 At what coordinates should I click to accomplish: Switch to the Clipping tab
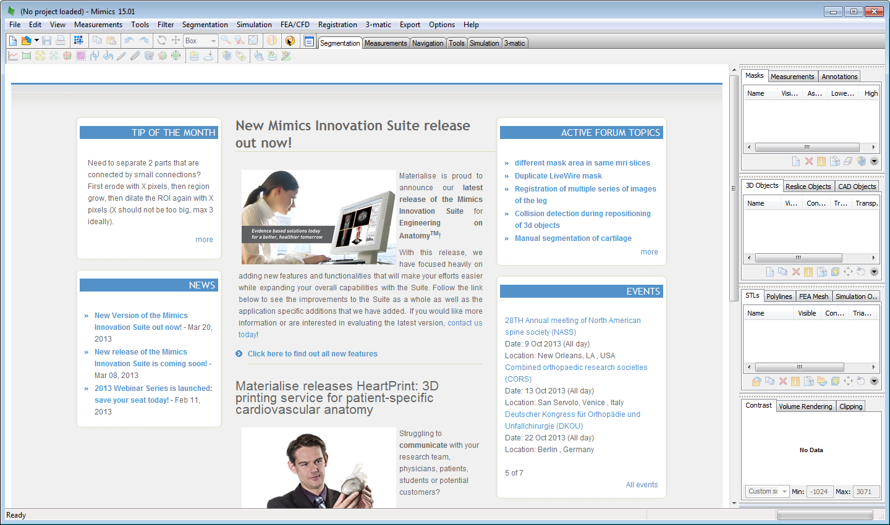(850, 406)
